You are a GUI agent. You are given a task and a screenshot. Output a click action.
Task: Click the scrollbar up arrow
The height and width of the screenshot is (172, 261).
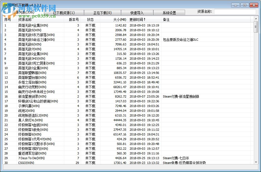click(256, 19)
